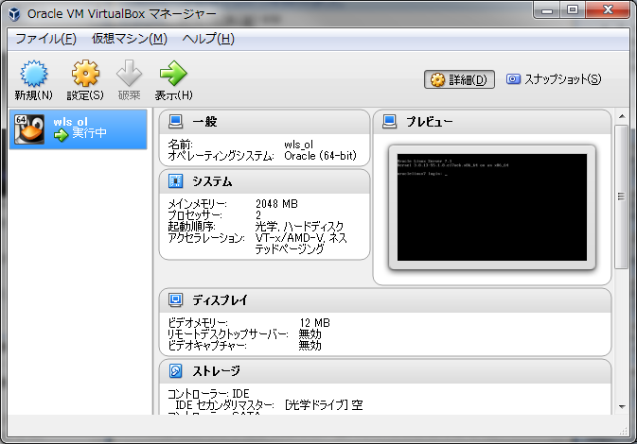Viewport: 637px width, 444px height.
Task: Open the 設定(S) settings gear icon
Action: click(85, 74)
